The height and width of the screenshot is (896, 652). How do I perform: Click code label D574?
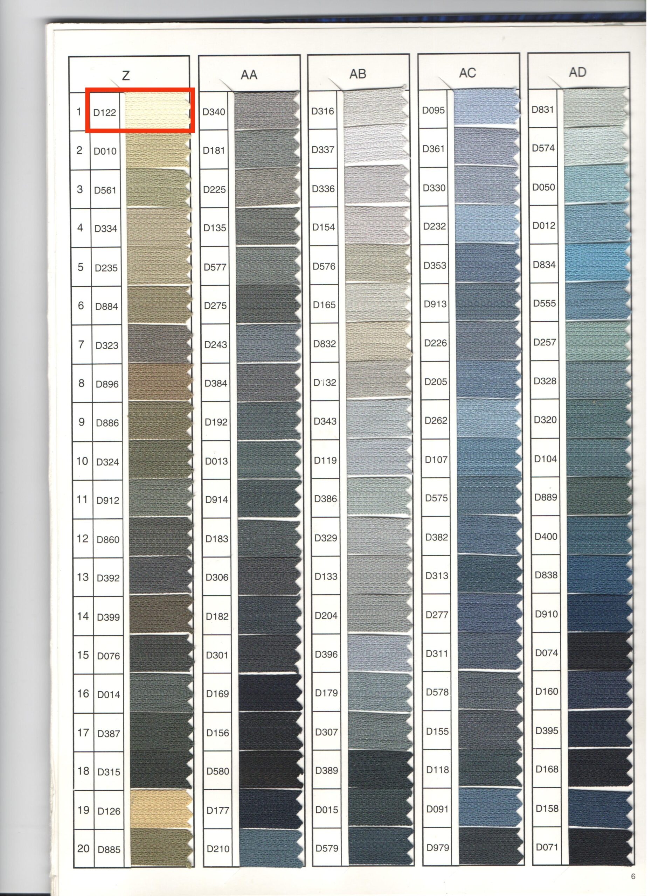[x=543, y=148]
